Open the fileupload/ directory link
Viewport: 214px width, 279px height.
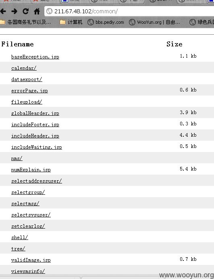click(x=27, y=102)
